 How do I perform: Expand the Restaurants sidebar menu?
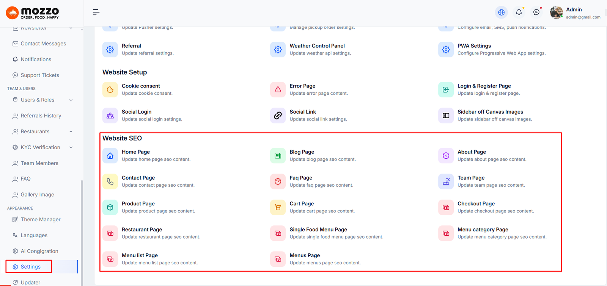(71, 131)
